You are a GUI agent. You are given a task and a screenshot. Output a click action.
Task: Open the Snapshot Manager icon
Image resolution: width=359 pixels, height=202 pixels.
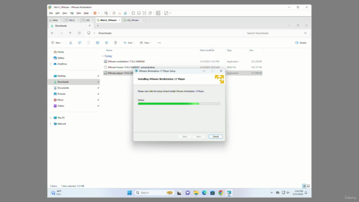(x=125, y=13)
